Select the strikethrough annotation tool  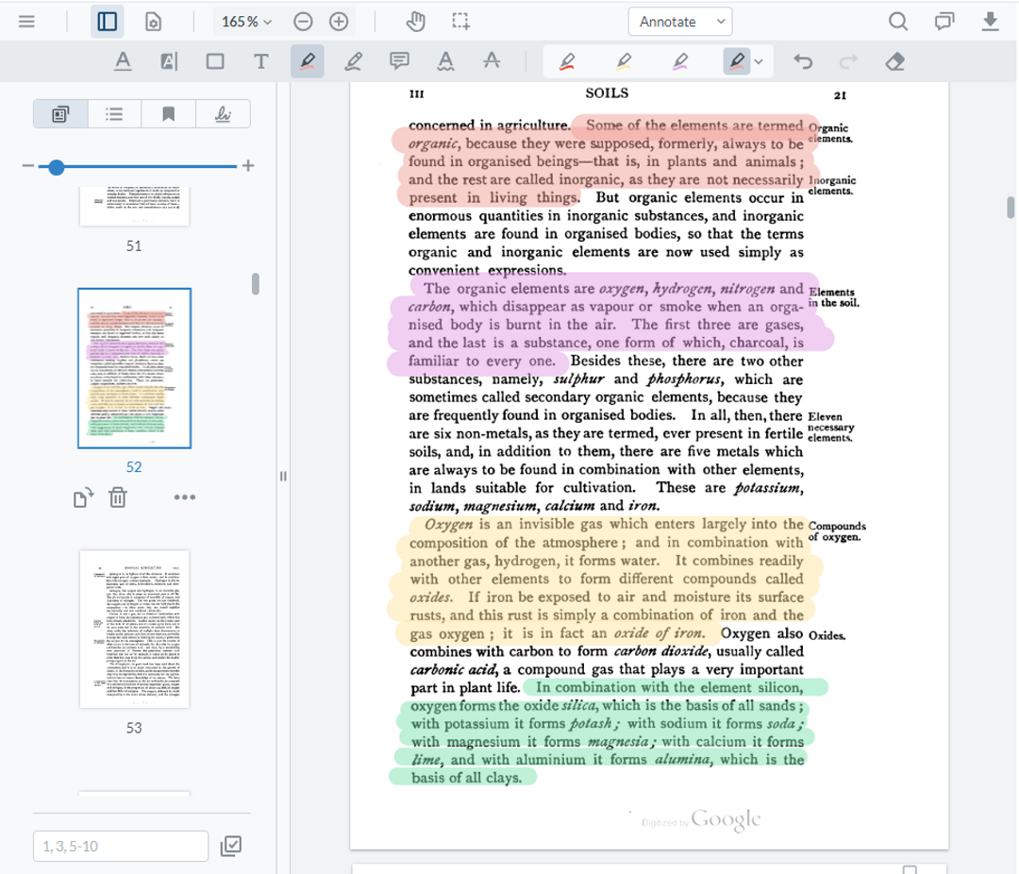[x=490, y=59]
